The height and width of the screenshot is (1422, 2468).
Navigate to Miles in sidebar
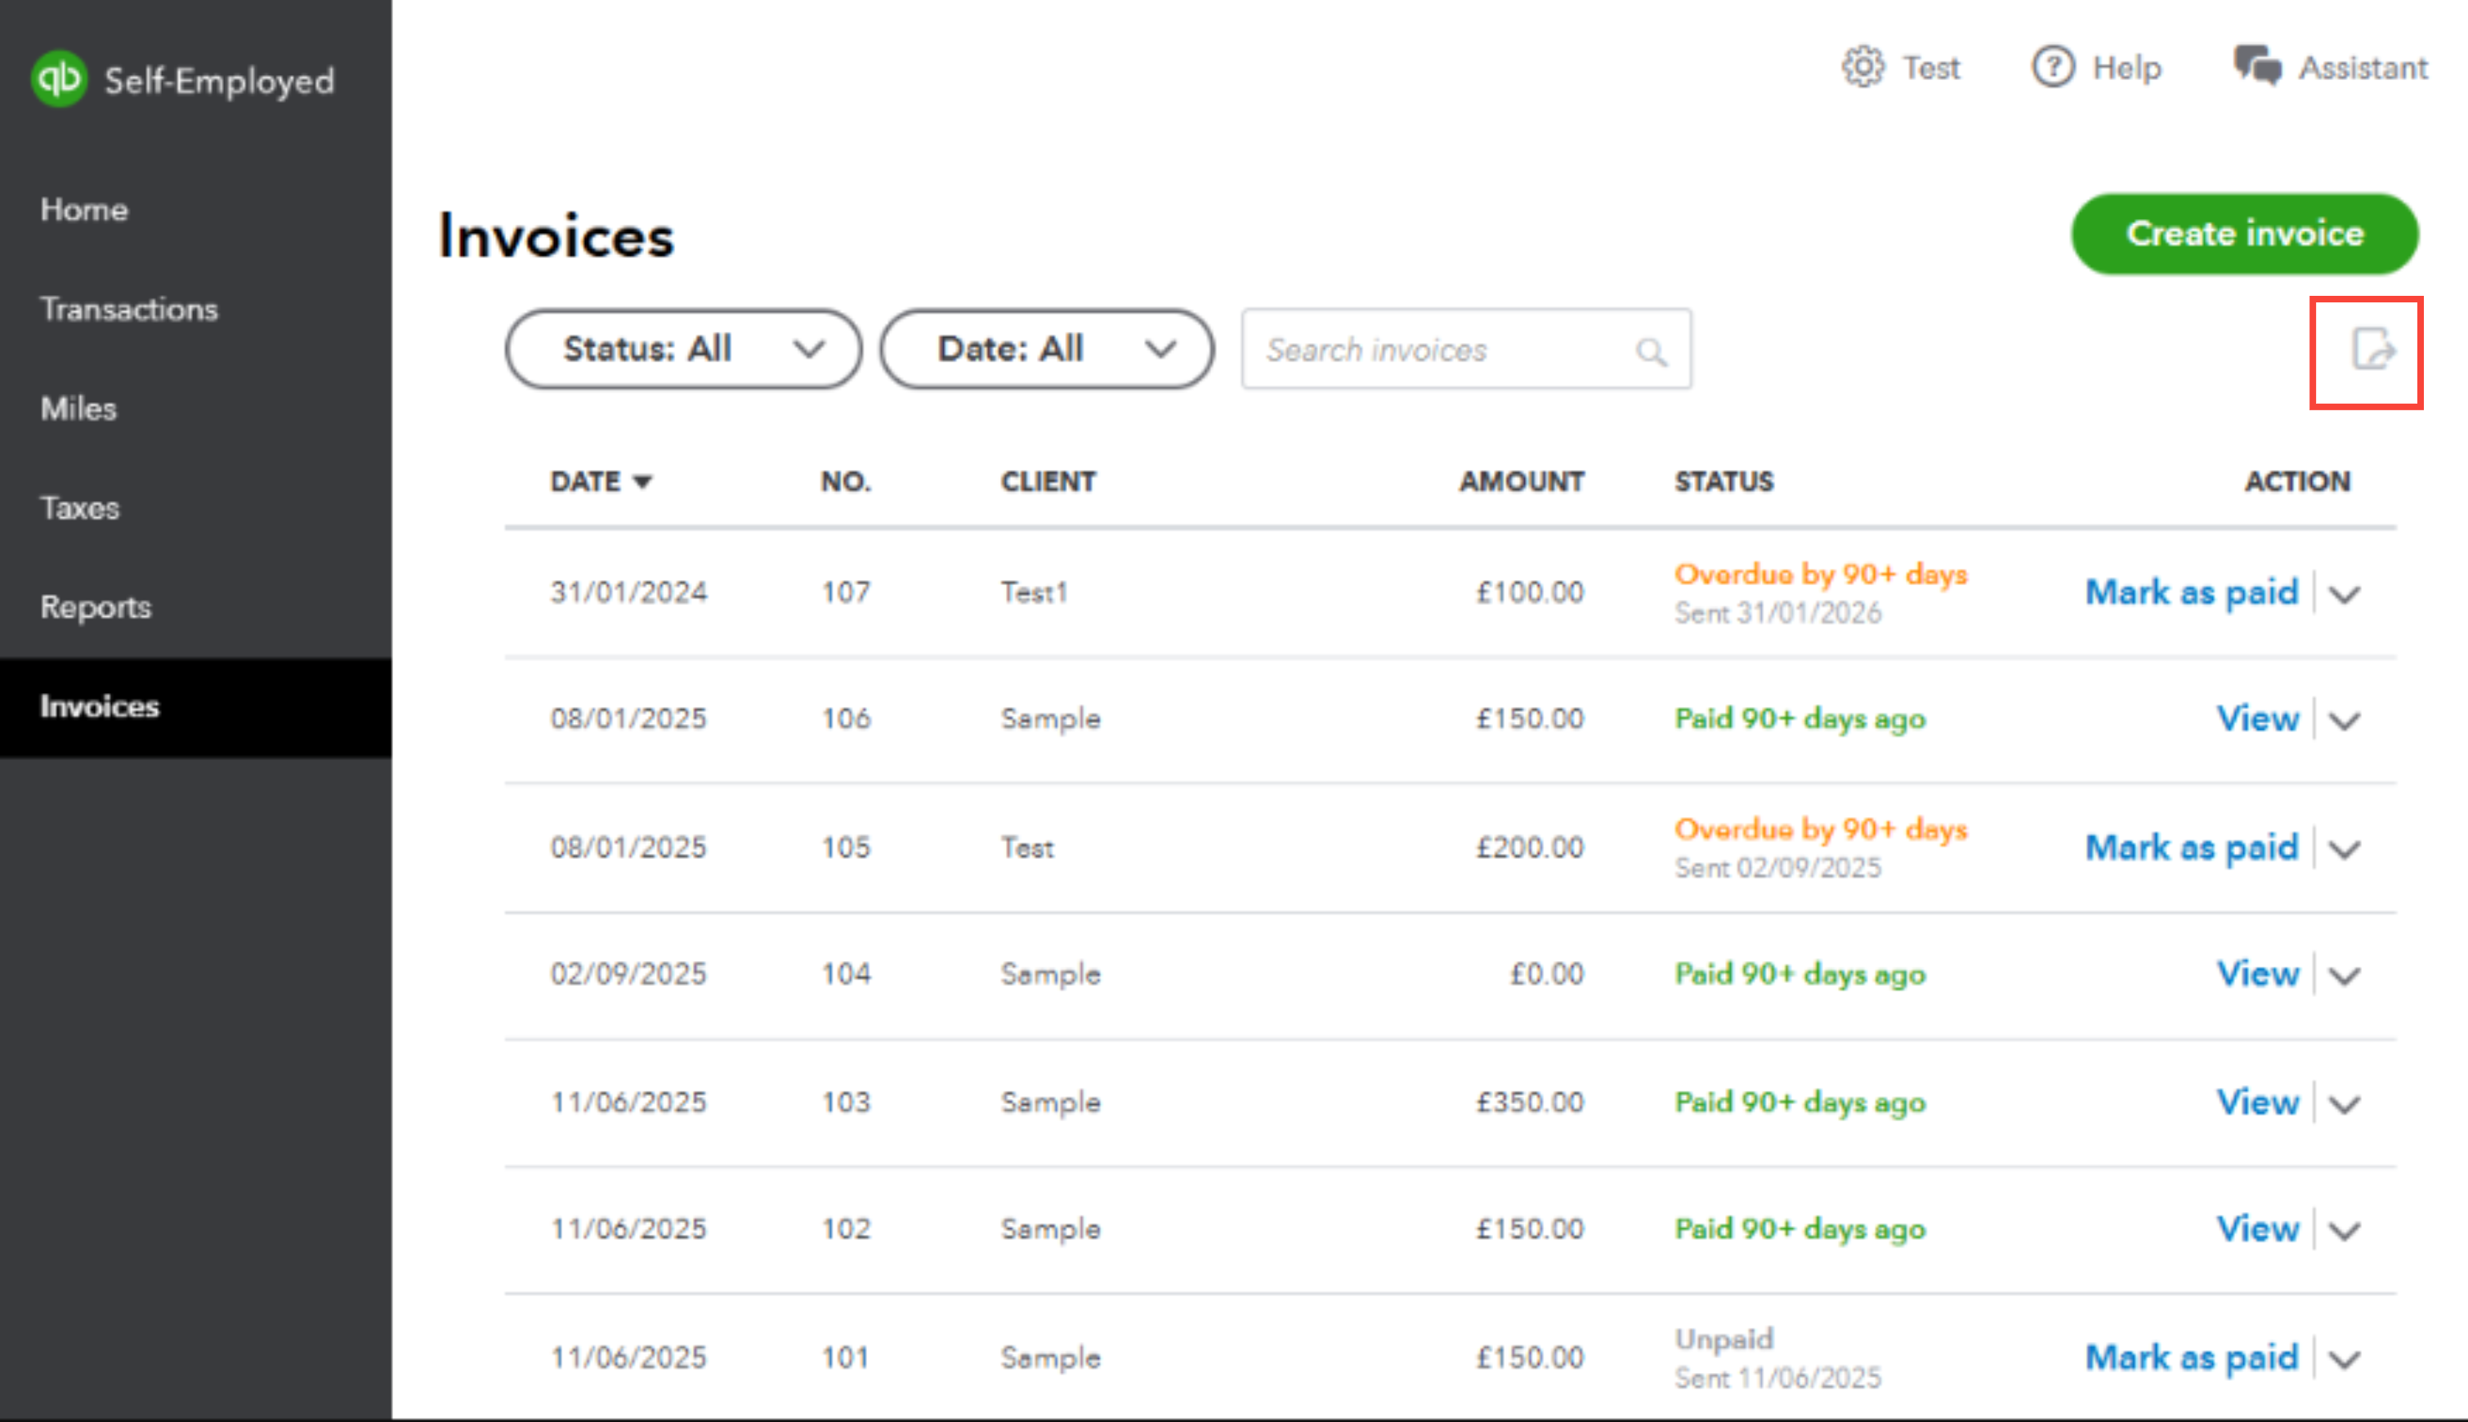tap(78, 409)
